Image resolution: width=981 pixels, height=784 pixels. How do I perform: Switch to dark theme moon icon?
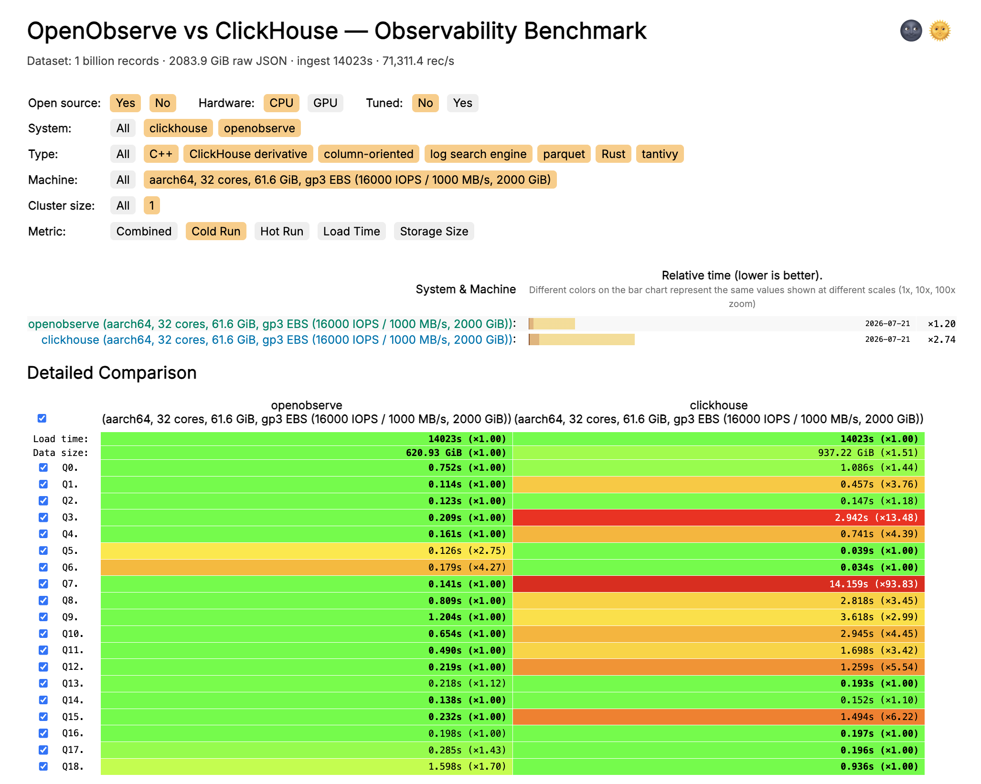(911, 31)
